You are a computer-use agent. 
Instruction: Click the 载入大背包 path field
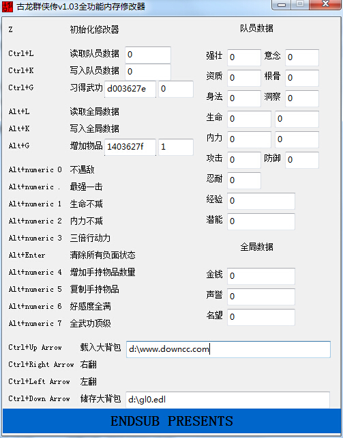[228, 349]
